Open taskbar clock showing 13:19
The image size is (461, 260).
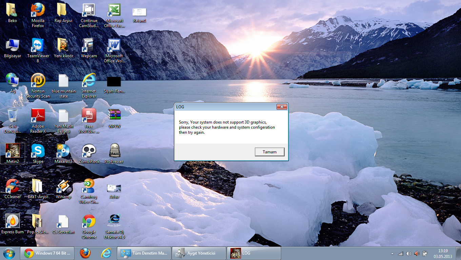[x=443, y=253]
